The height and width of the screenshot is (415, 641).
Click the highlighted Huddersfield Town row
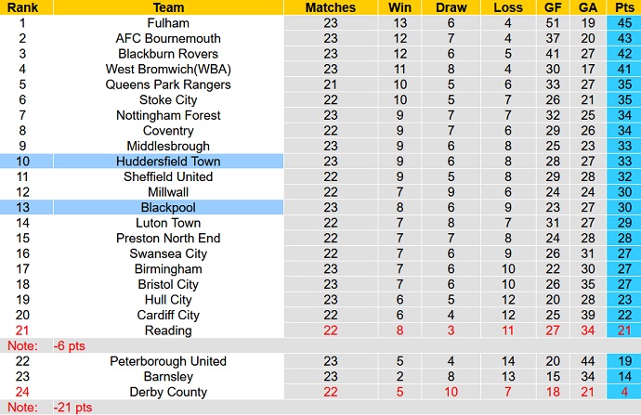coord(168,162)
